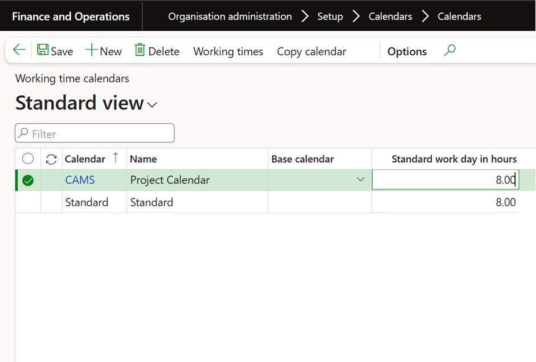Click the Save icon
Screen dimensions: 536x362
pyautogui.click(x=43, y=50)
